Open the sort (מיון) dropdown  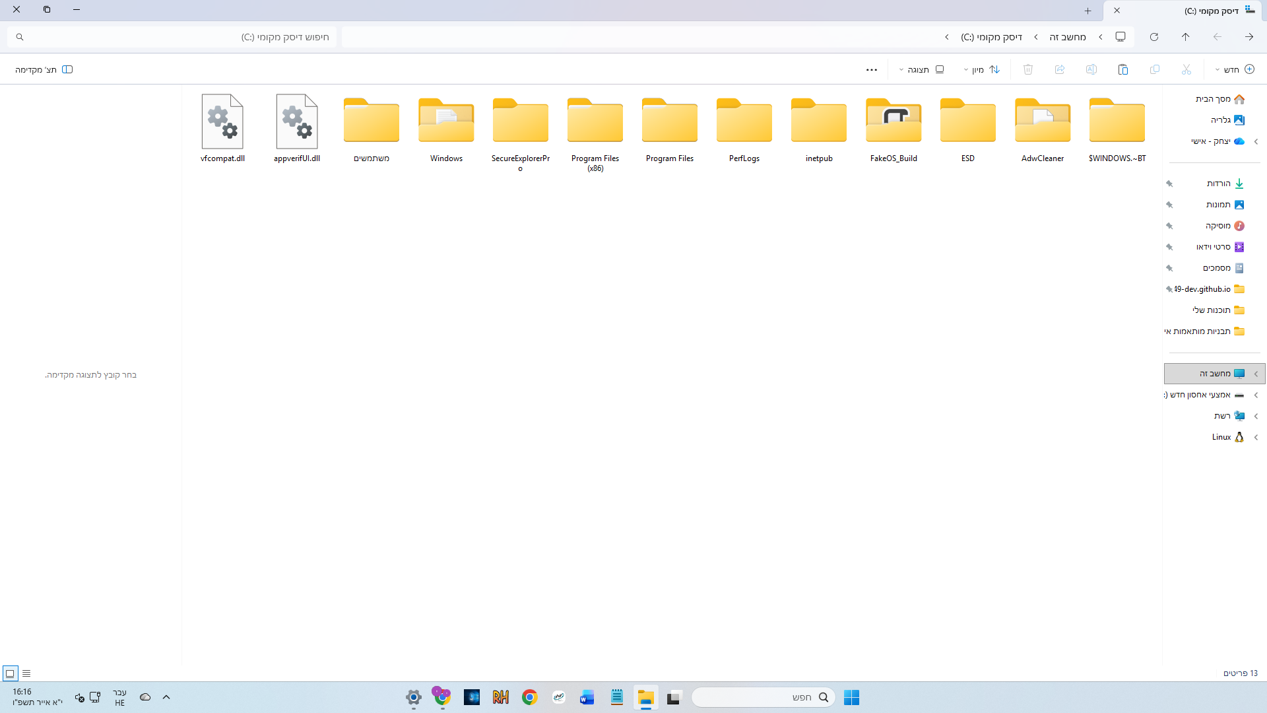(981, 69)
